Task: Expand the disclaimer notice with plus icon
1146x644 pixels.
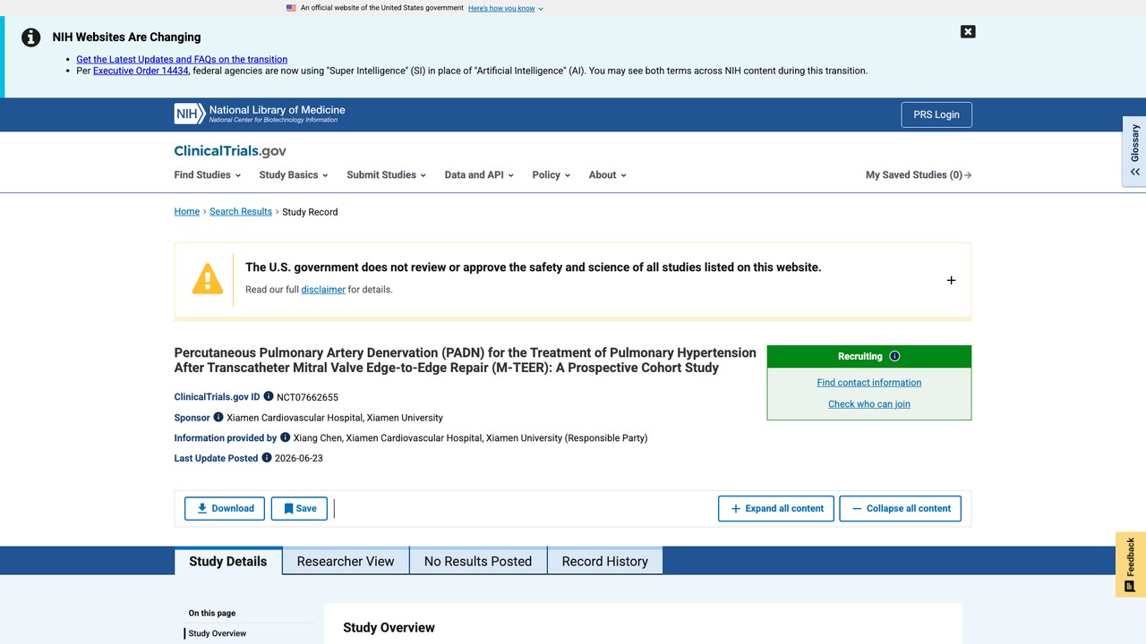Action: coord(951,280)
